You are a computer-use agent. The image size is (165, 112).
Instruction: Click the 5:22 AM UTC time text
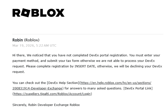[46, 46]
